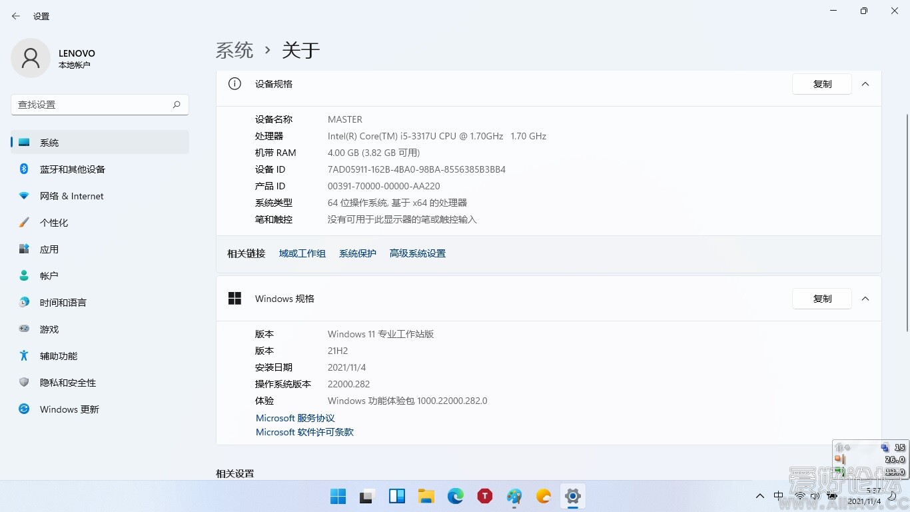Click the volume icon in the system tray
The image size is (910, 512).
(814, 496)
